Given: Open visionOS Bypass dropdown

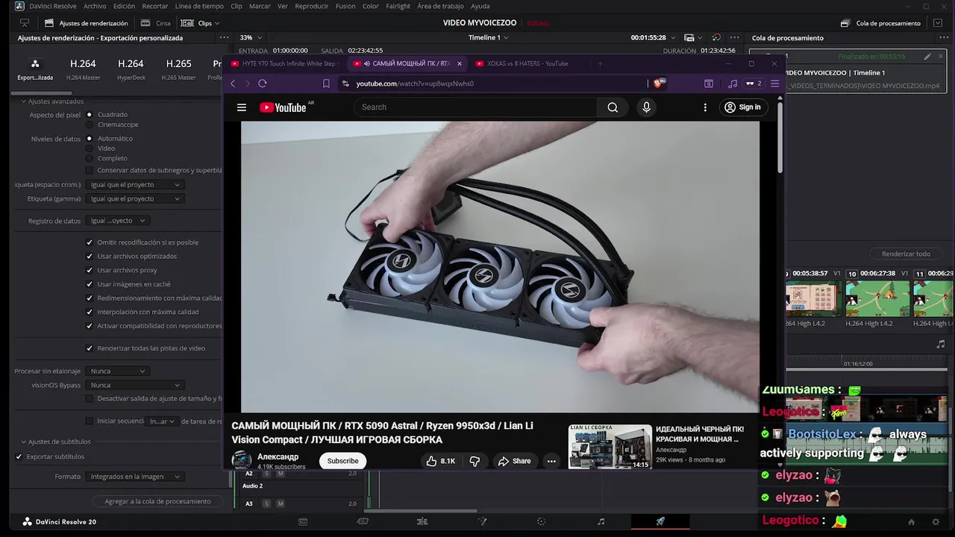Looking at the screenshot, I should point(135,386).
